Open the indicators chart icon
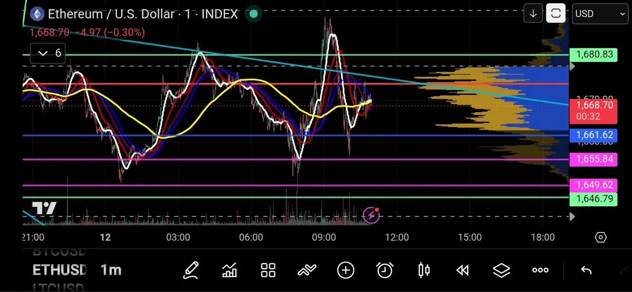The image size is (632, 292). (230, 270)
